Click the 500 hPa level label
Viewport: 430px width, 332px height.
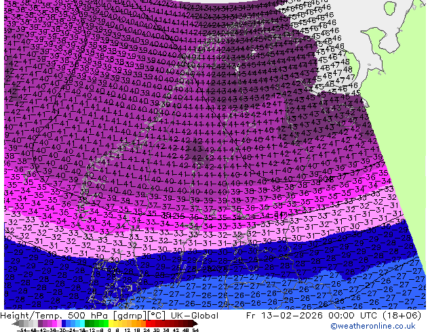(x=88, y=316)
